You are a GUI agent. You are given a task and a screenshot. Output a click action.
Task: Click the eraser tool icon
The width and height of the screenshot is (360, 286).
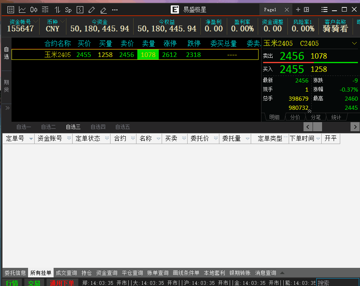[103, 9]
